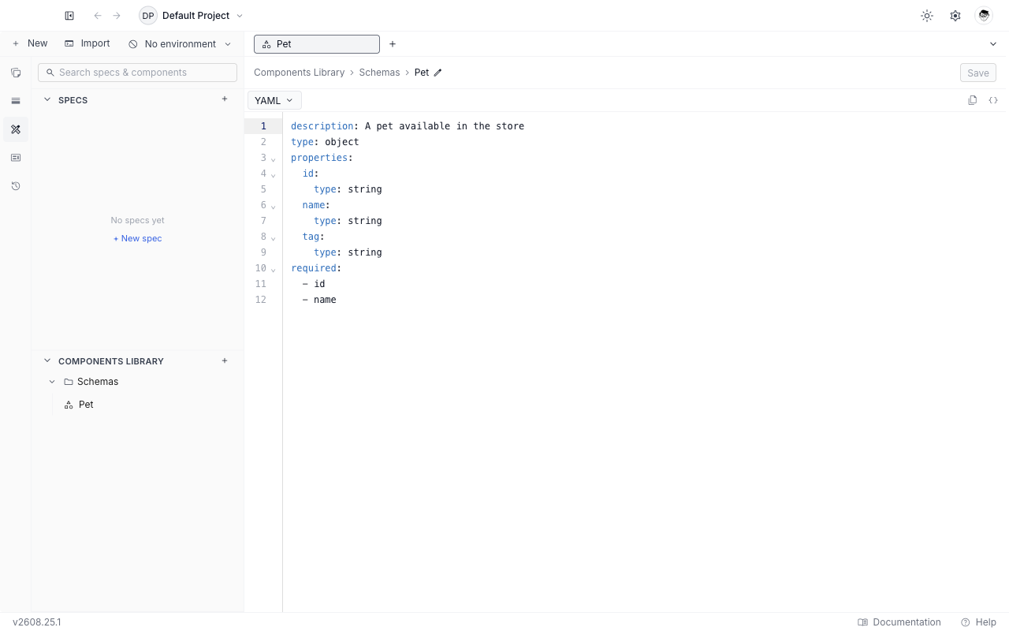Open Help link
The image size is (1009, 631).
978,622
